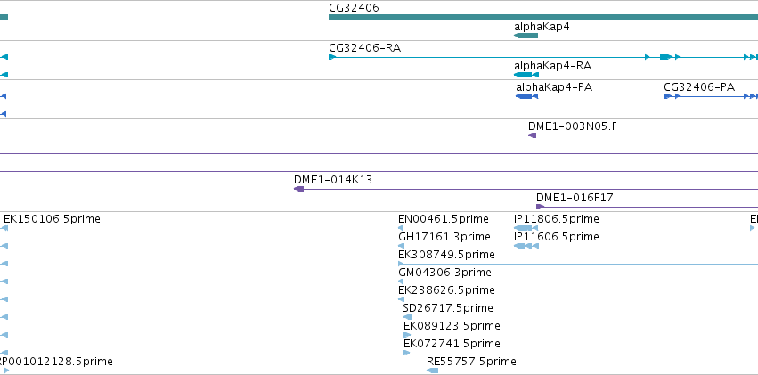This screenshot has height=375, width=758.
Task: Click the CG32406-RA transcript label
Action: (364, 48)
